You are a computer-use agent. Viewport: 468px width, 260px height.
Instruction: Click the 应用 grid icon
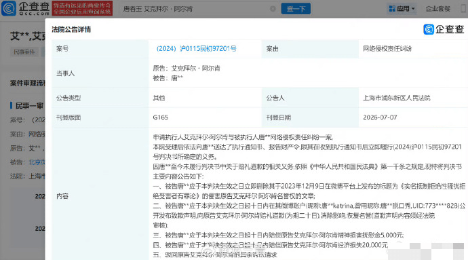pyautogui.click(x=392, y=9)
